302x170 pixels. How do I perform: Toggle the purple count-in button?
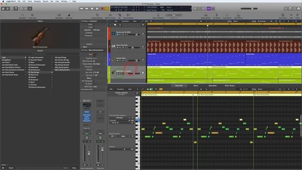(209, 8)
